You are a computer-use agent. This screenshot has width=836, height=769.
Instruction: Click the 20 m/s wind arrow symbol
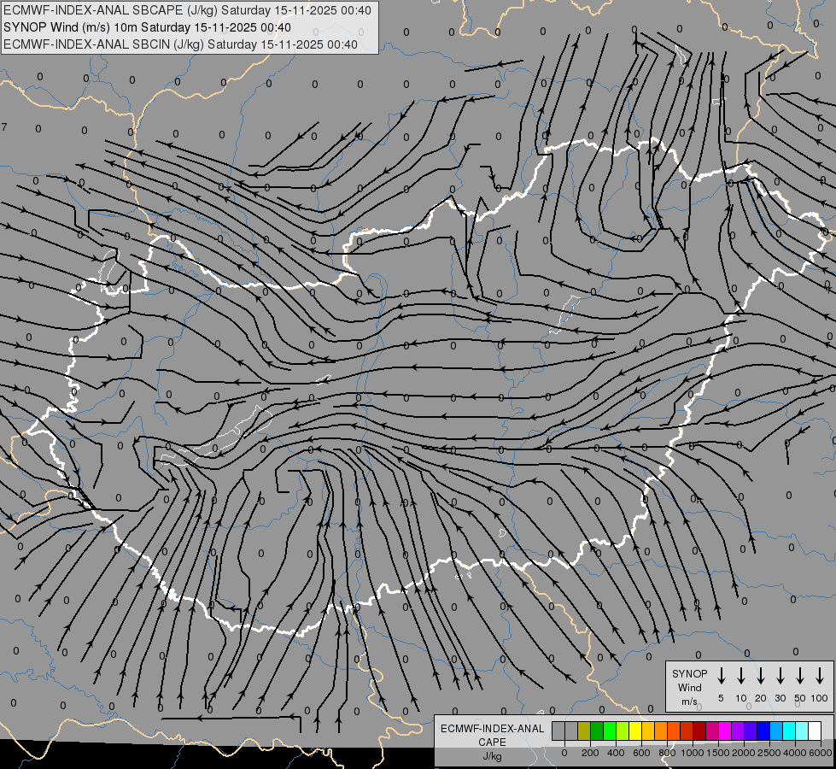[761, 676]
